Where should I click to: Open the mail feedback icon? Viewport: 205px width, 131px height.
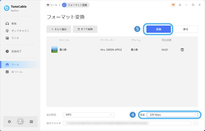(x=31, y=122)
